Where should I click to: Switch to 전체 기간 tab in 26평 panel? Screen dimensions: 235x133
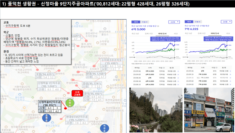[202, 34]
